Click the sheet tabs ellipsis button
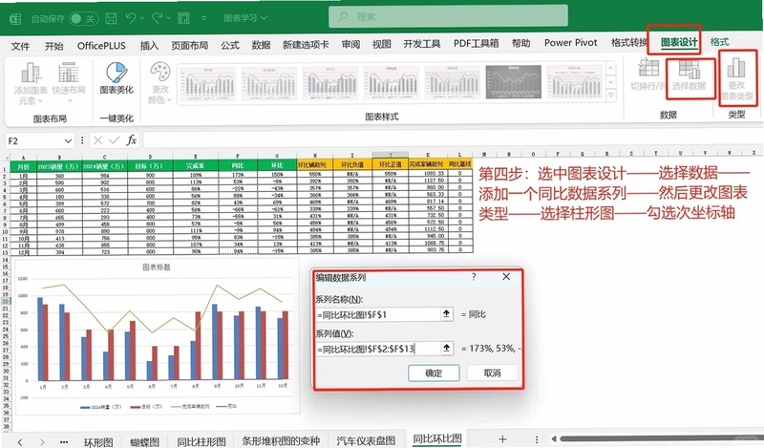The width and height of the screenshot is (764, 448). 64,442
